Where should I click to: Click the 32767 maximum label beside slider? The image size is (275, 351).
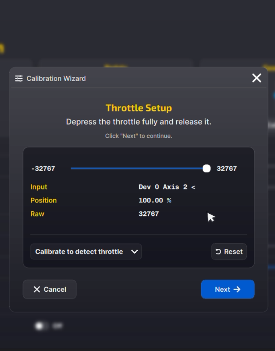226,169
